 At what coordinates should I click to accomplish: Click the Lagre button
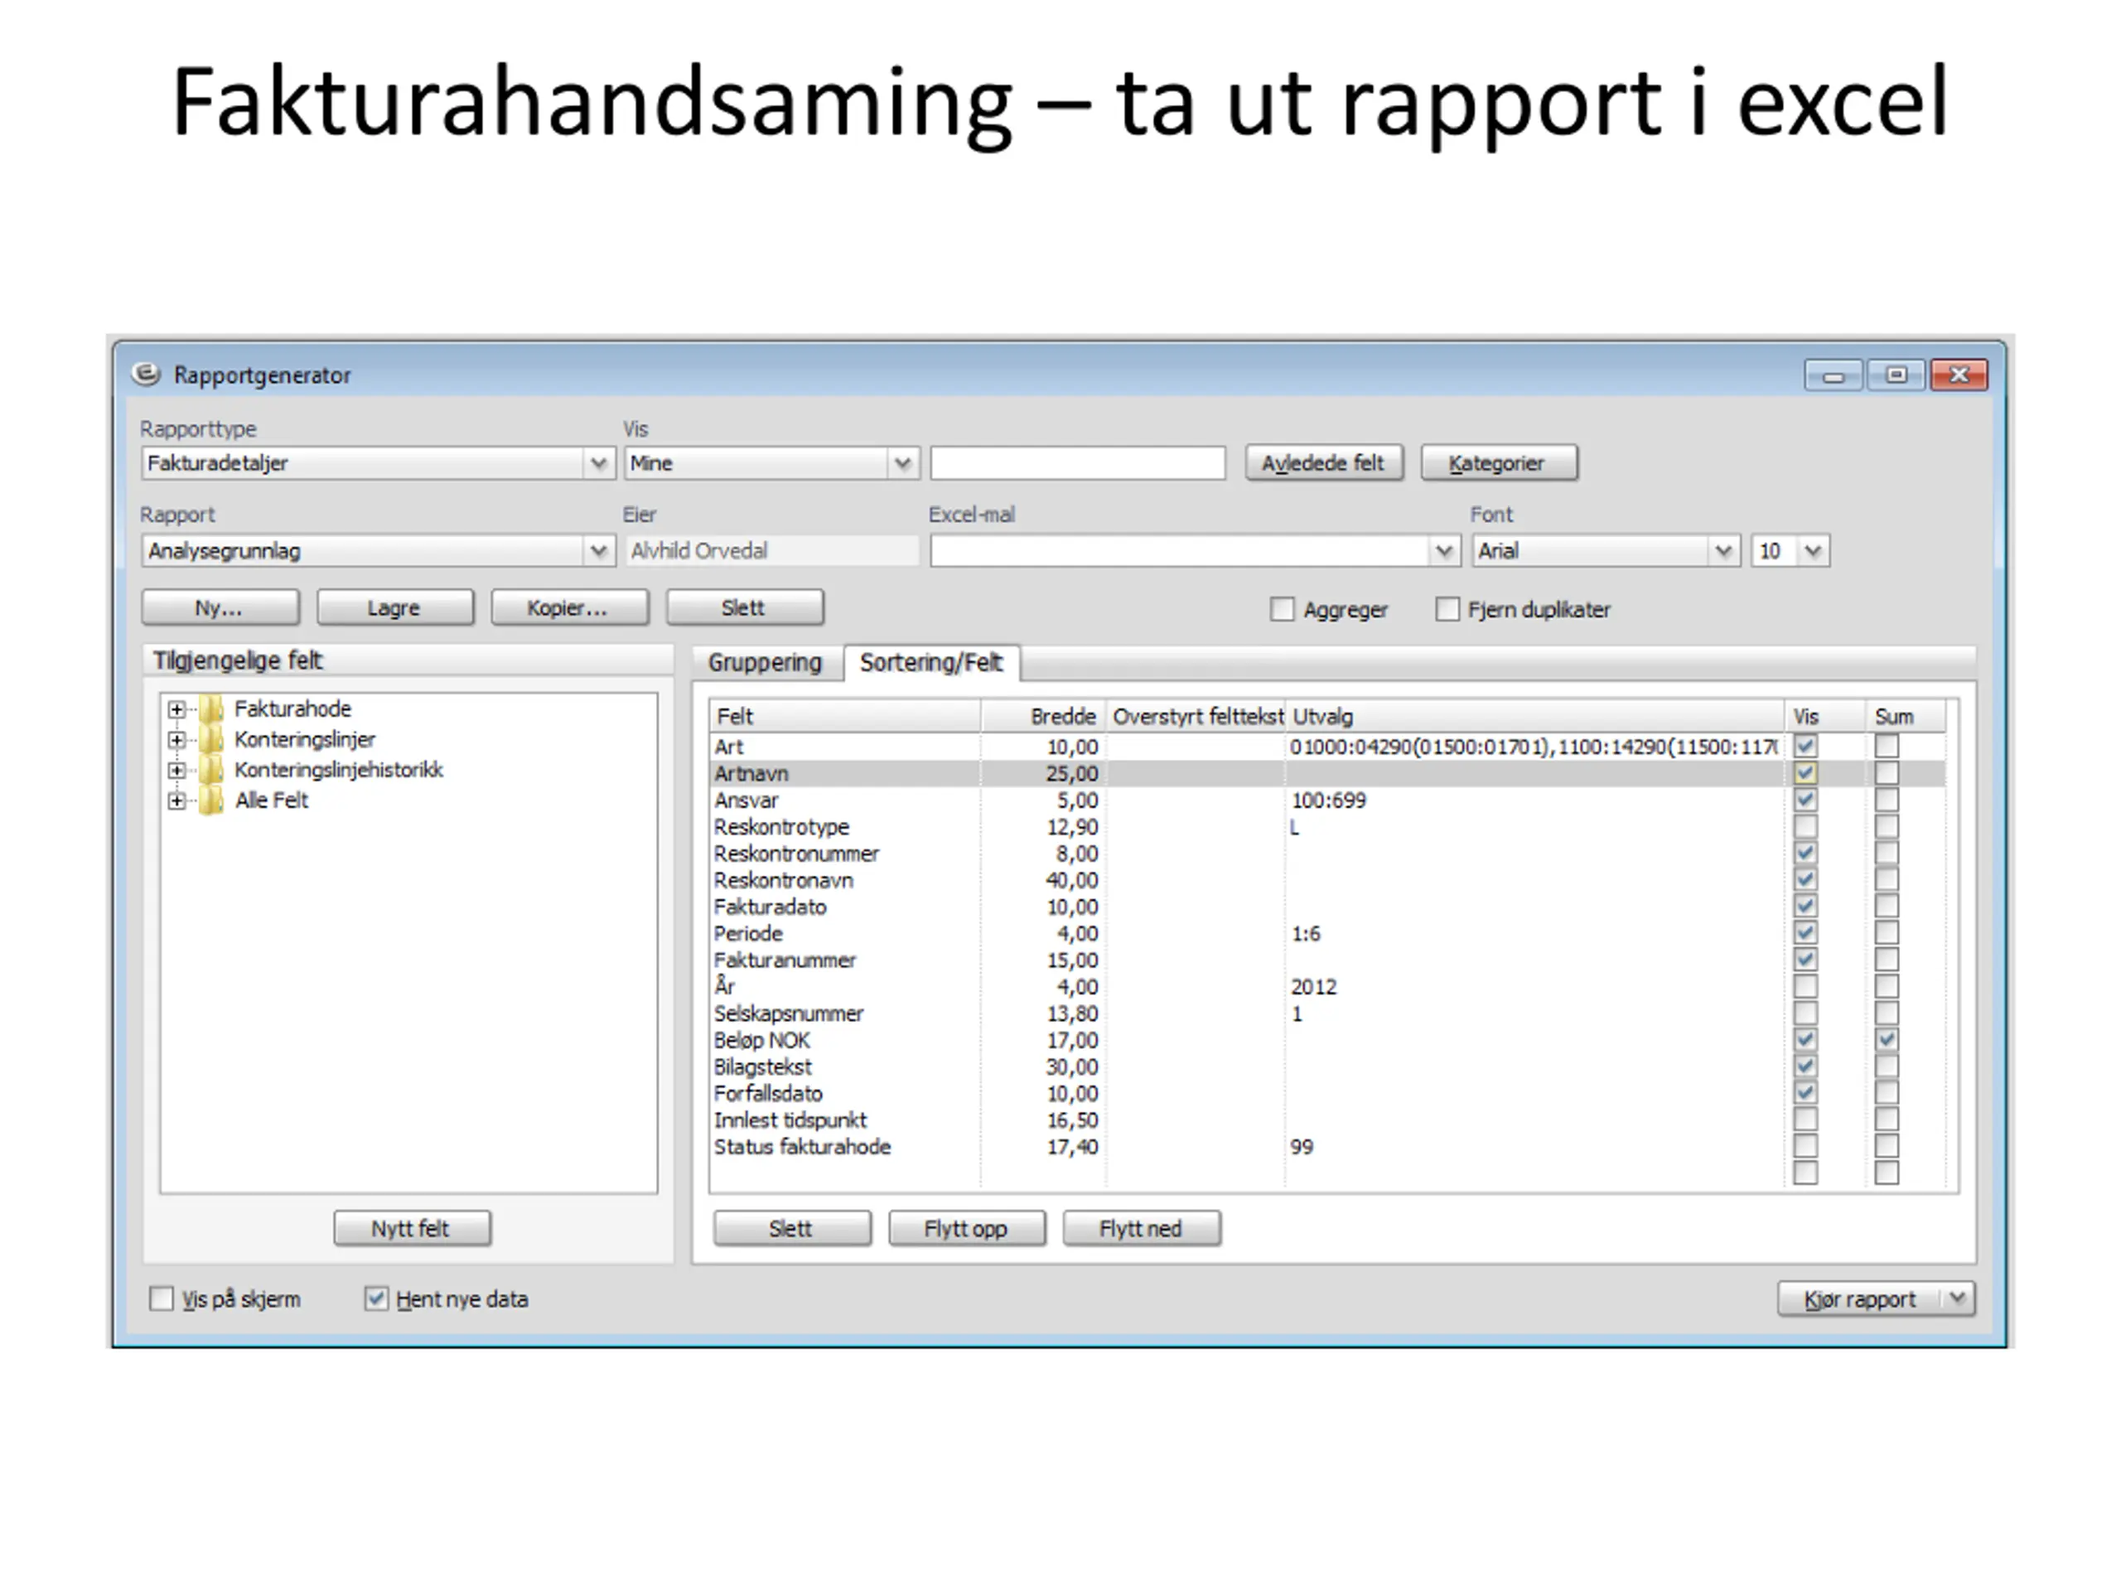(x=394, y=608)
